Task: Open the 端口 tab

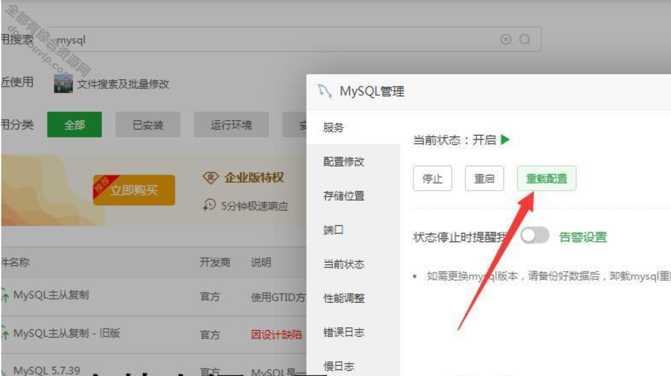Action: tap(353, 230)
